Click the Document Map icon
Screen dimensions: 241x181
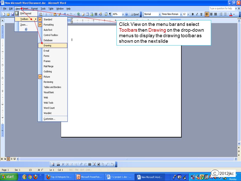pyautogui.click(x=106, y=14)
